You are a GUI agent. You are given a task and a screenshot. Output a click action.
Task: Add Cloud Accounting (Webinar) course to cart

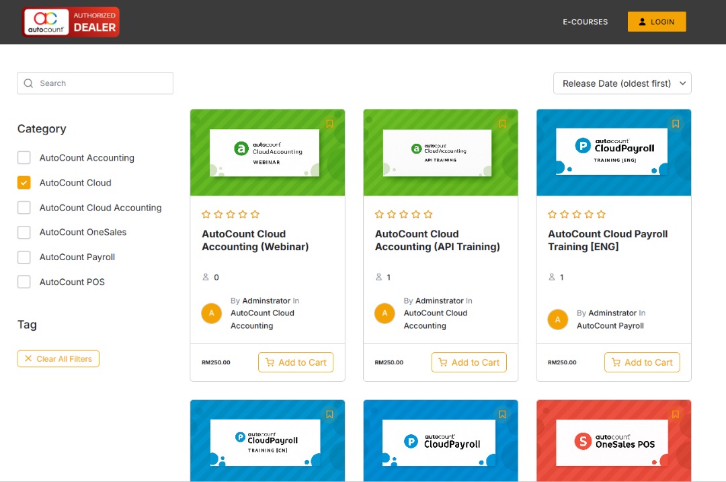(x=296, y=362)
